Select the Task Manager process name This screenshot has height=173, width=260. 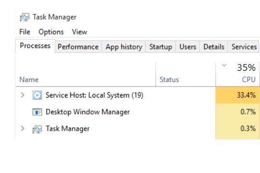click(x=67, y=129)
